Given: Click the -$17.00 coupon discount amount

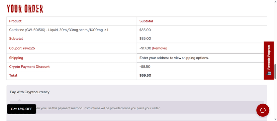Looking at the screenshot, I should (145, 48).
